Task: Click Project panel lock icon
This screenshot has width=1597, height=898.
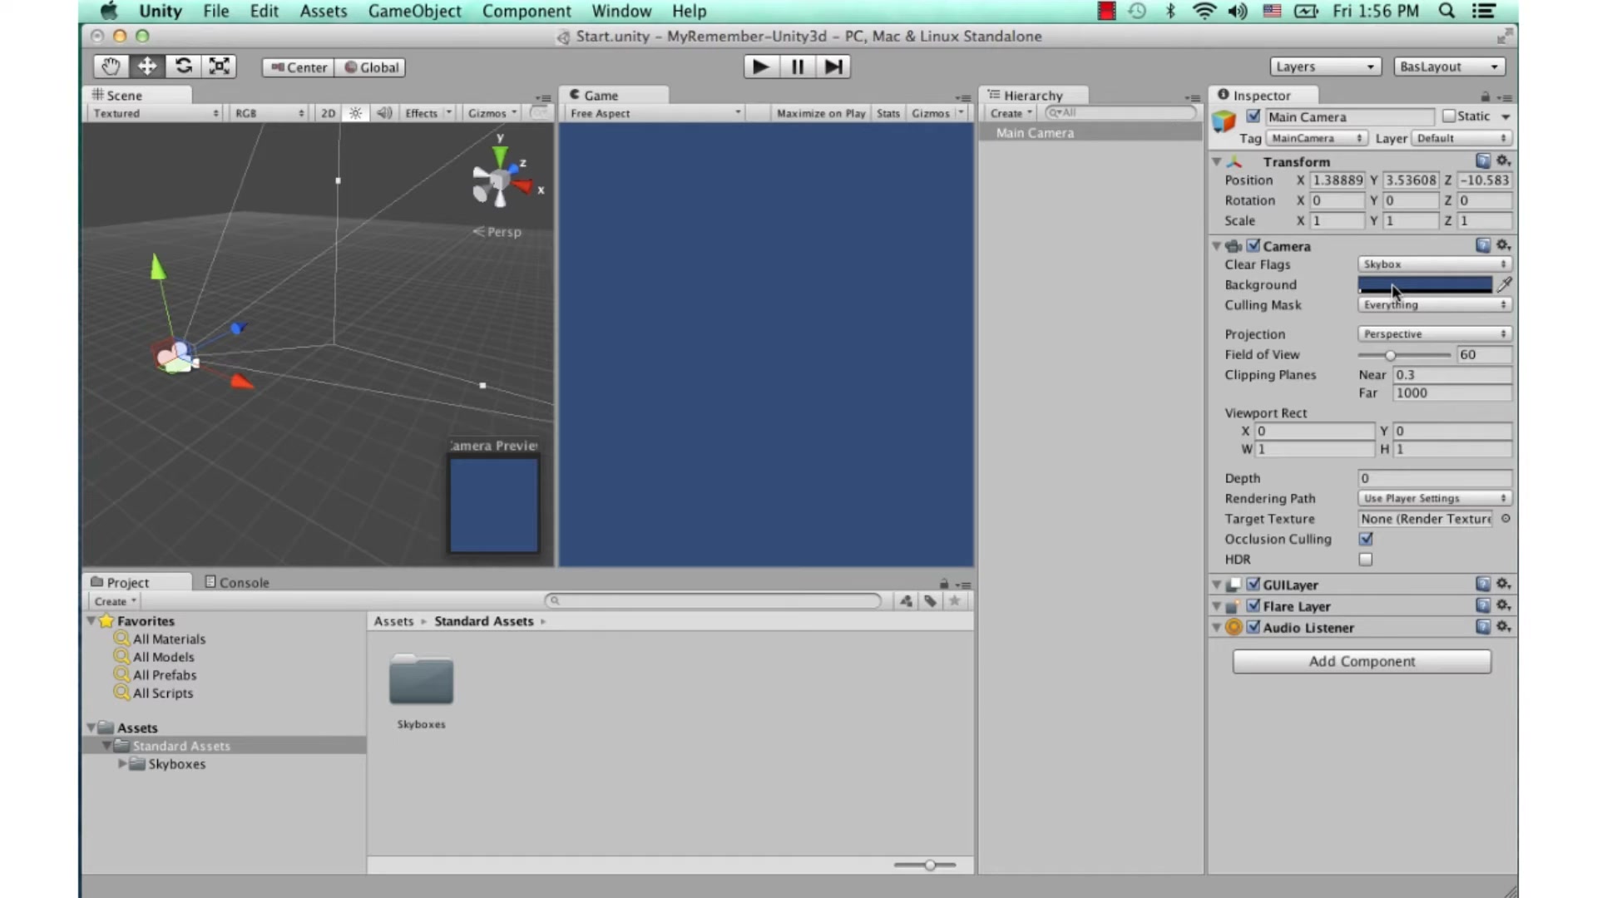Action: [944, 584]
